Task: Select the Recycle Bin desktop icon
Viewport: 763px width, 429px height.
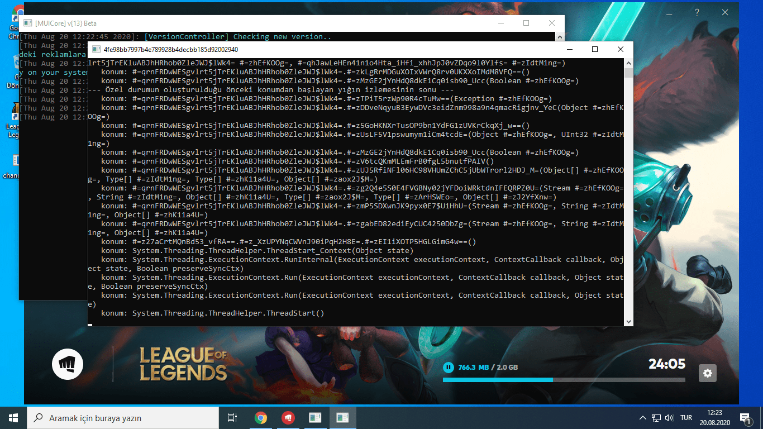Action: pos(14,73)
